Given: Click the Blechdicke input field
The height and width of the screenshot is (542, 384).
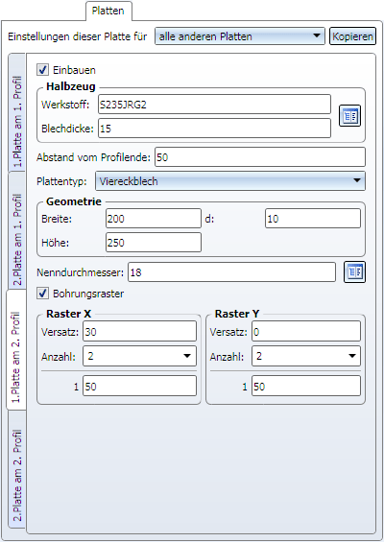Looking at the screenshot, I should click(214, 129).
